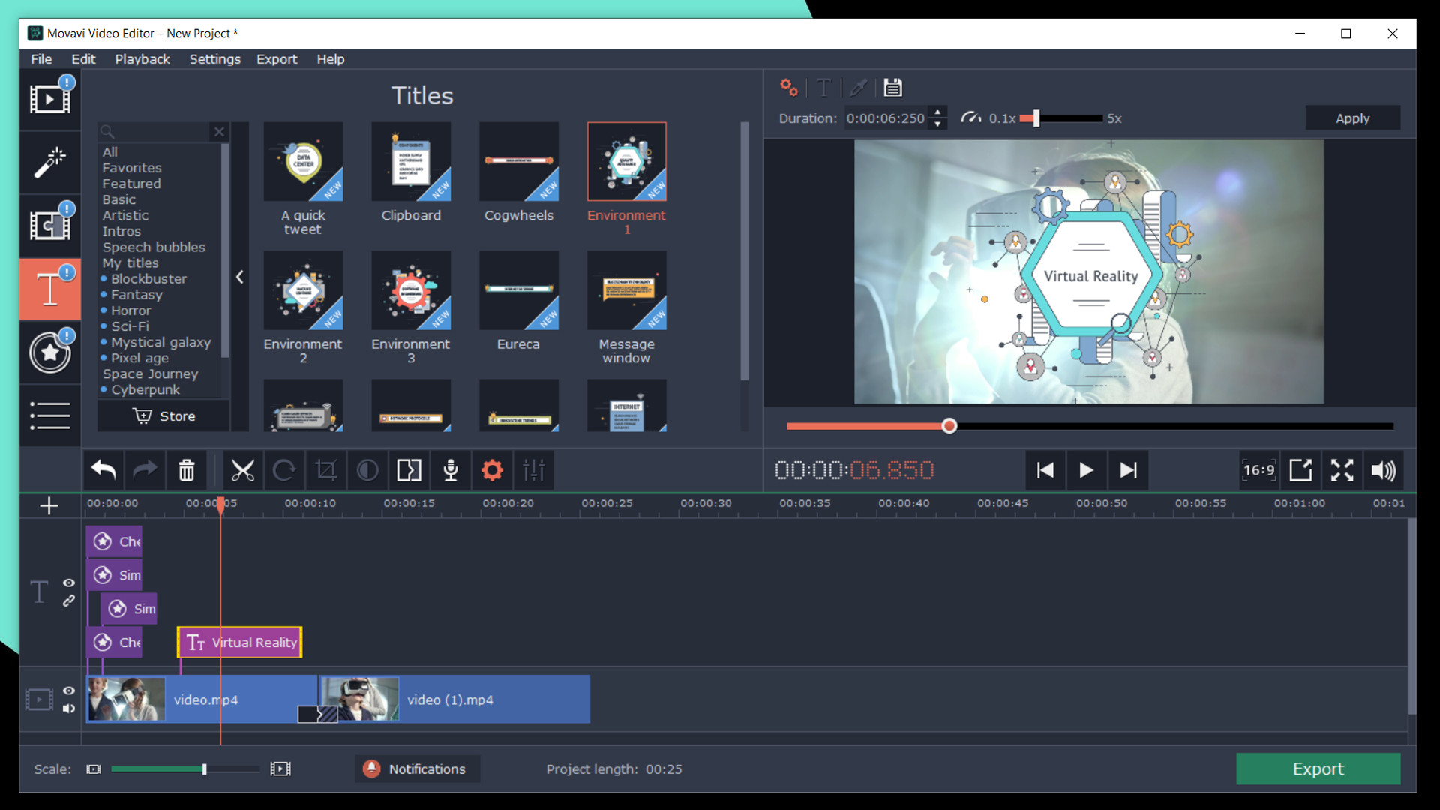Save the title as a preset
1440x810 pixels.
point(892,88)
